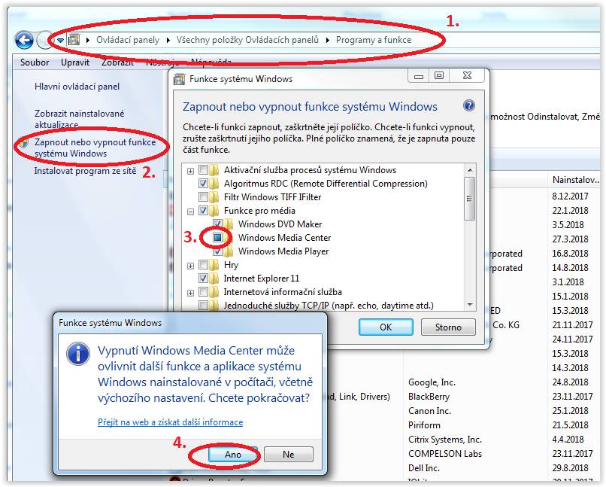The image size is (606, 487).
Task: Check the Jednoduché služby TCP/IP checkbox
Action: click(x=203, y=306)
